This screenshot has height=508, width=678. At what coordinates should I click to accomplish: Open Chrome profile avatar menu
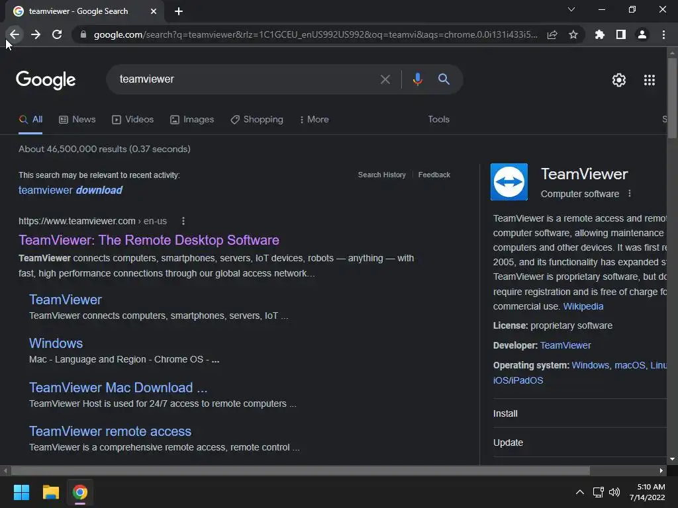pos(642,34)
